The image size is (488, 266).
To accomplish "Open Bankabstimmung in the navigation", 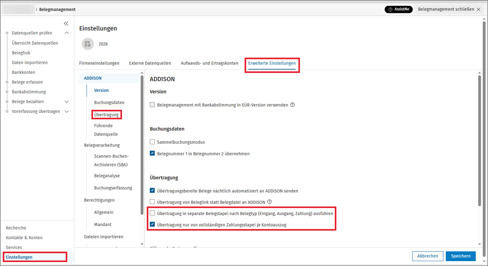I will tap(29, 92).
